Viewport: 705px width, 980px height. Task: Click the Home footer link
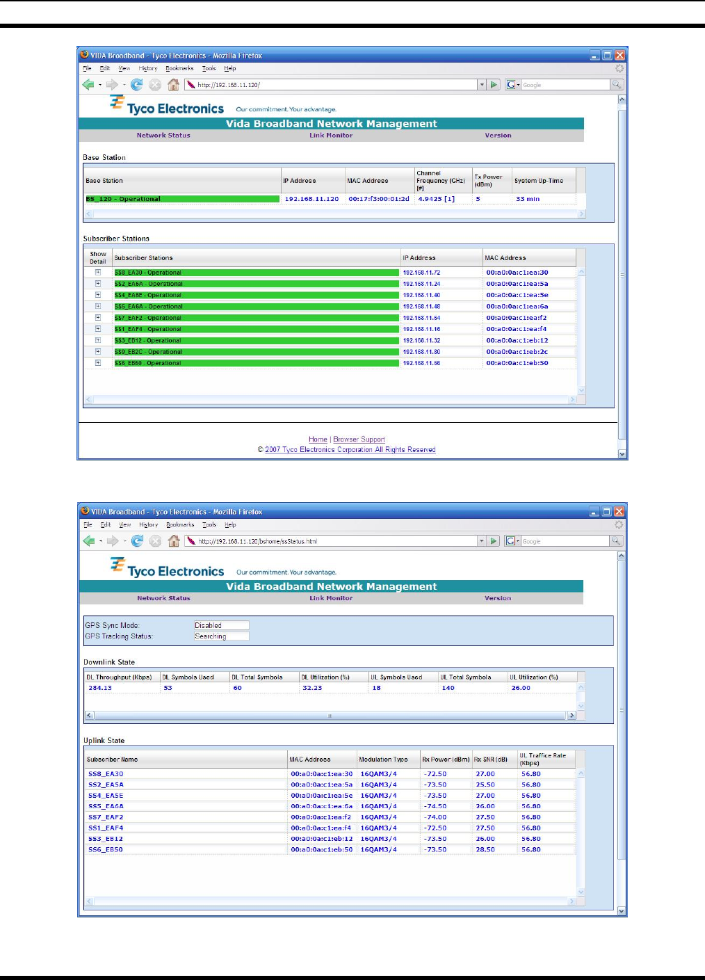(318, 440)
